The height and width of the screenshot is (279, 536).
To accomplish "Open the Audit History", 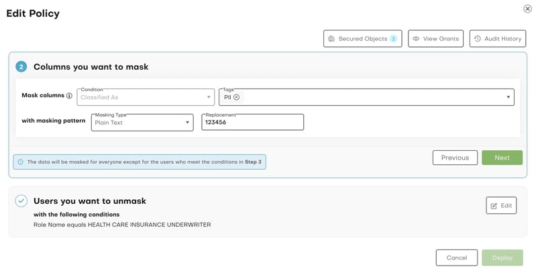I will [x=498, y=39].
